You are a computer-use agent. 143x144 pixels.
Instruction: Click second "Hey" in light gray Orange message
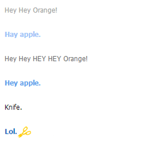click(x=25, y=10)
